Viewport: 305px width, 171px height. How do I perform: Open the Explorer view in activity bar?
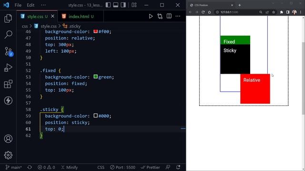(x=8, y=18)
